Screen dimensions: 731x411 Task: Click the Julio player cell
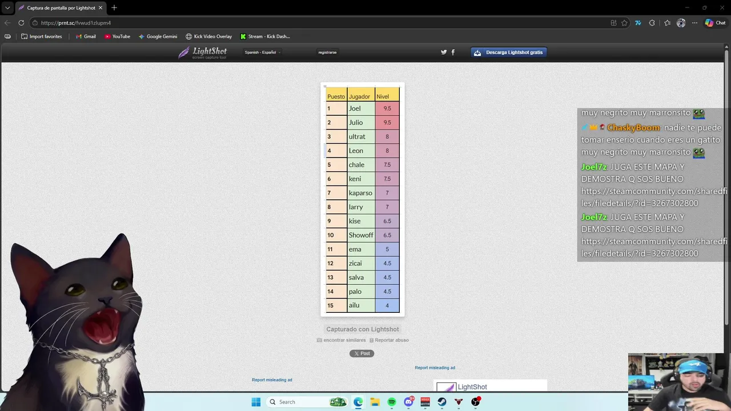click(361, 122)
